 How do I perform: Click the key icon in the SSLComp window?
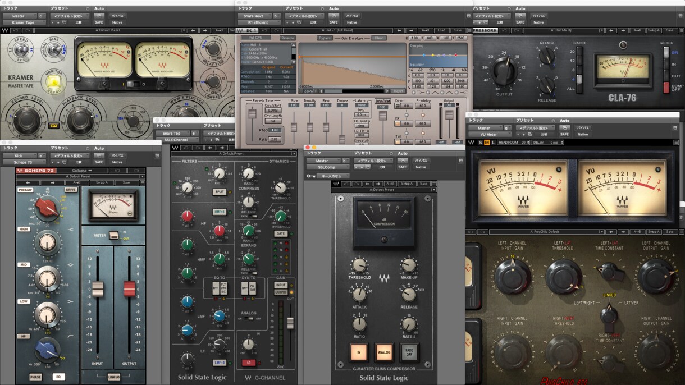point(311,176)
